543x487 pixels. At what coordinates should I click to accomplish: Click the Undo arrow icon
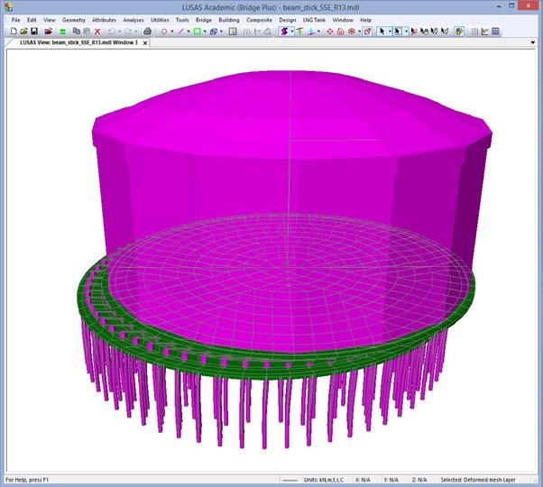tap(112, 32)
